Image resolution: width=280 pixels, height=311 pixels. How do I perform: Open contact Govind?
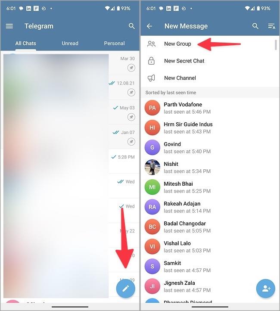tap(210, 147)
